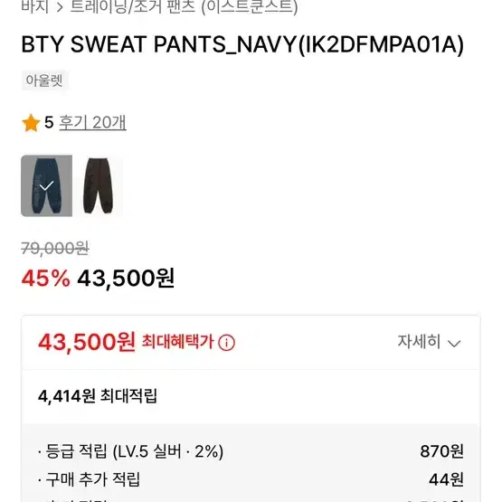
Task: Click the 4,414원 최대적립 heading
Action: coord(98,396)
